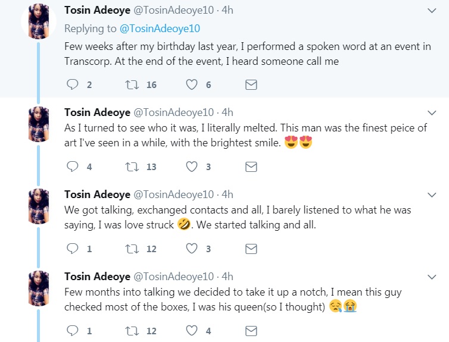Message the "brightest smile" tweet envelope icon
The image size is (449, 342).
pyautogui.click(x=251, y=167)
